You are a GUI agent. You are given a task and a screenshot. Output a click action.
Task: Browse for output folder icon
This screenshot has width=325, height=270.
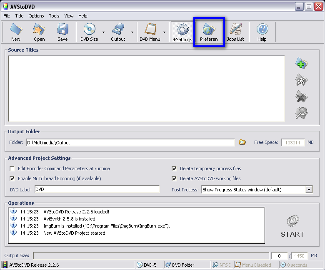pos(242,142)
